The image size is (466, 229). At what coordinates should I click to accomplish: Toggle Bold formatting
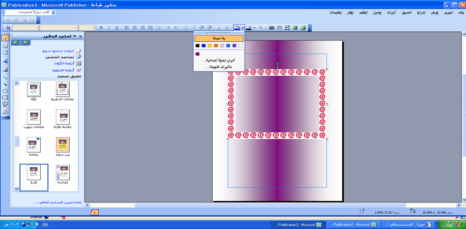point(101,28)
